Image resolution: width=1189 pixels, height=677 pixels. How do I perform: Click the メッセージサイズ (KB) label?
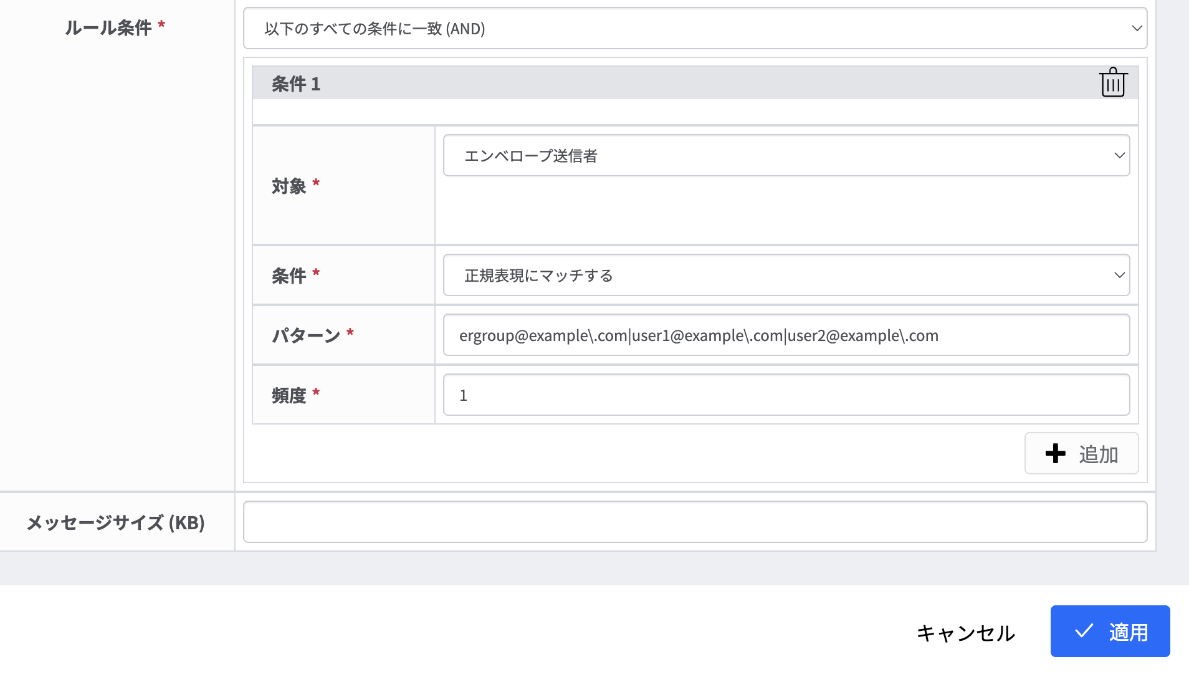pyautogui.click(x=115, y=522)
